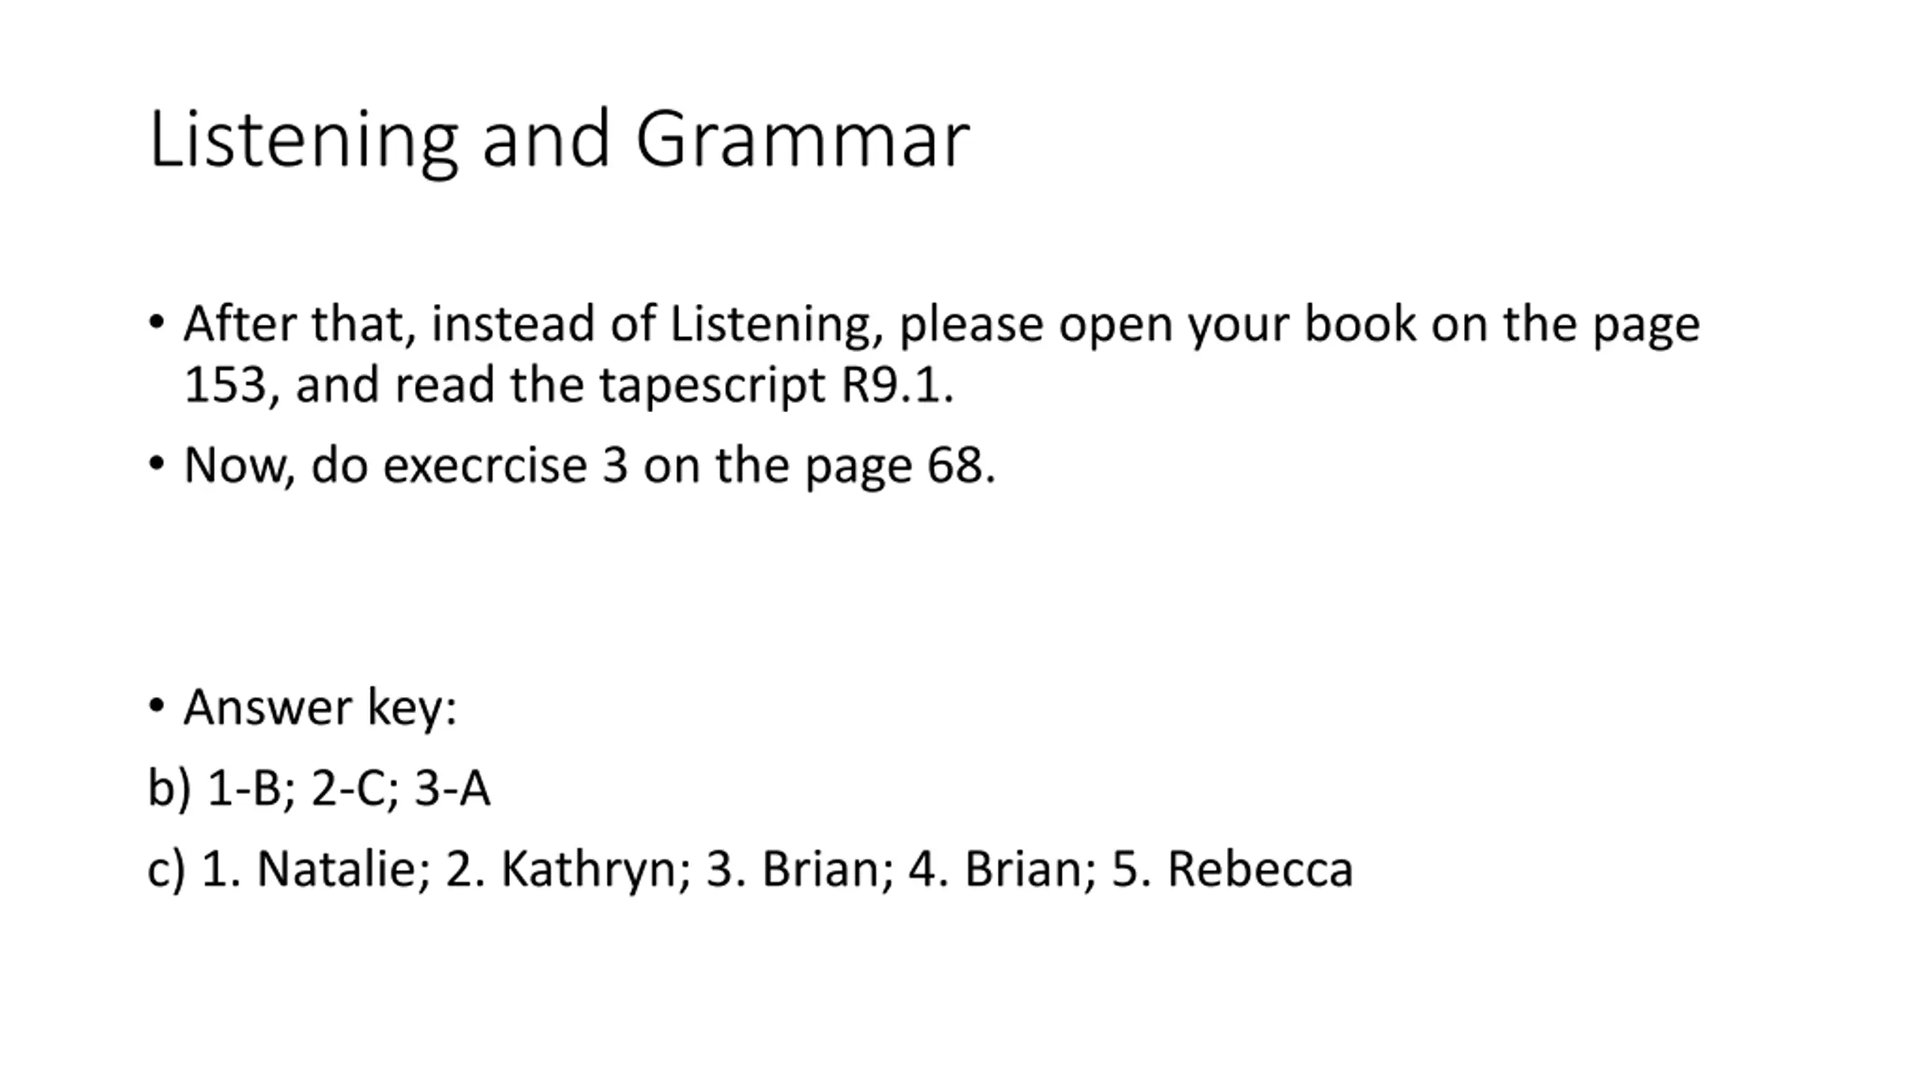The height and width of the screenshot is (1083, 1925).
Task: Click the bullet dot before "Now, do"
Action: coord(156,464)
